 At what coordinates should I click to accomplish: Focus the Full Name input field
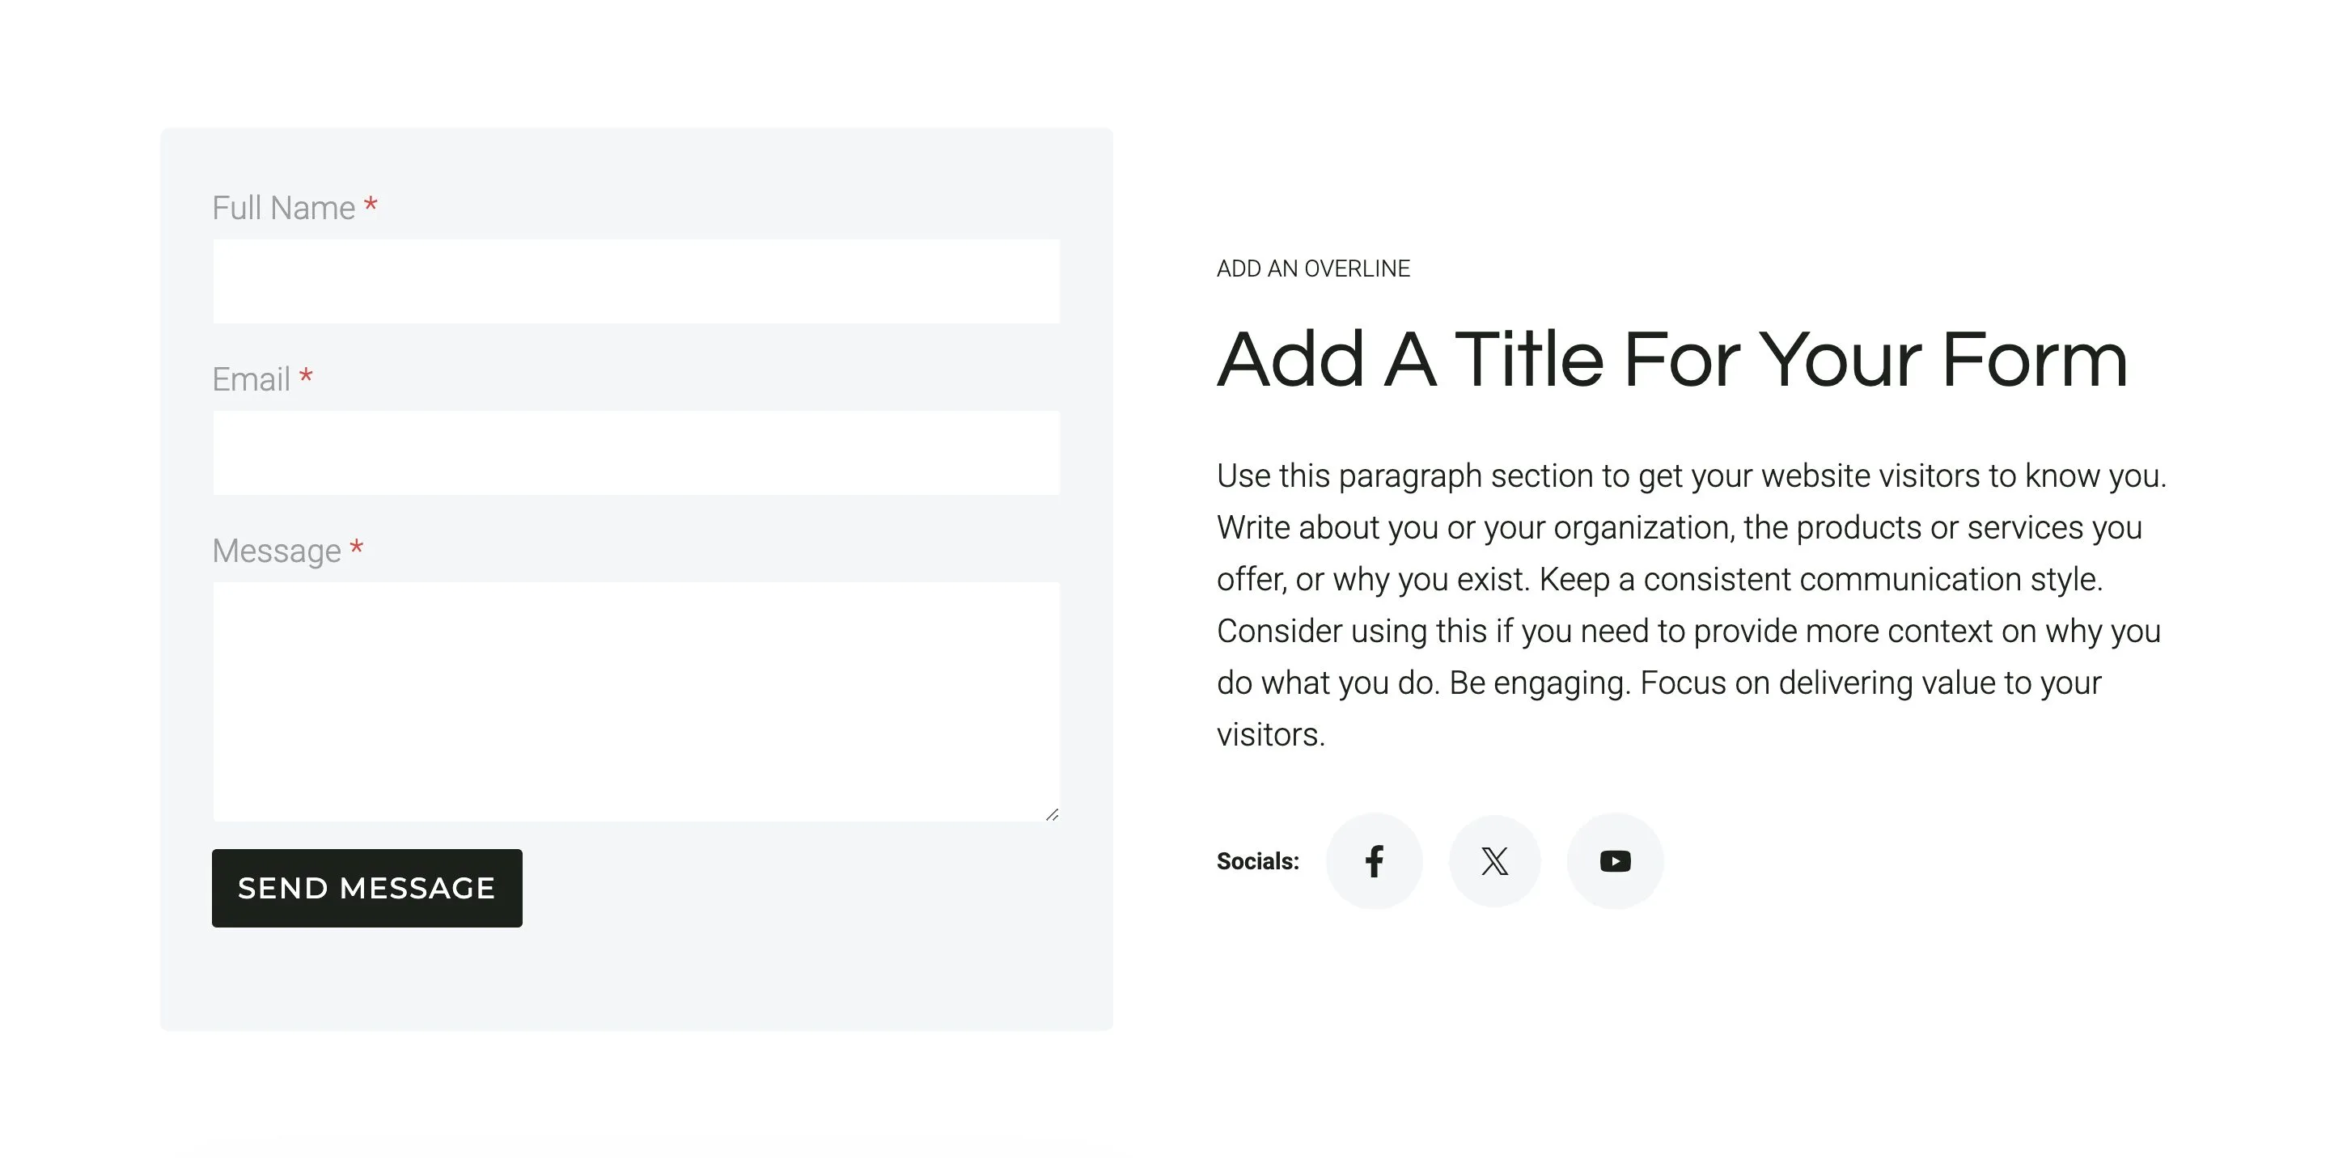click(636, 281)
